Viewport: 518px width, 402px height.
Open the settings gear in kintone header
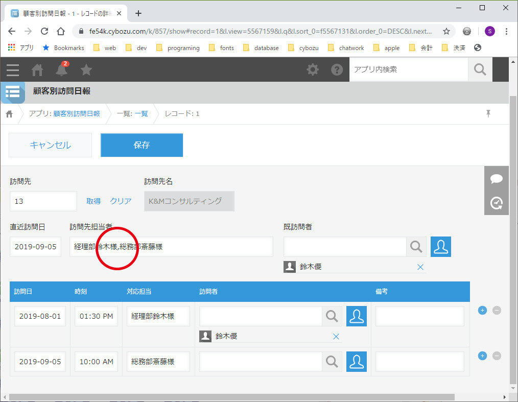tap(313, 69)
